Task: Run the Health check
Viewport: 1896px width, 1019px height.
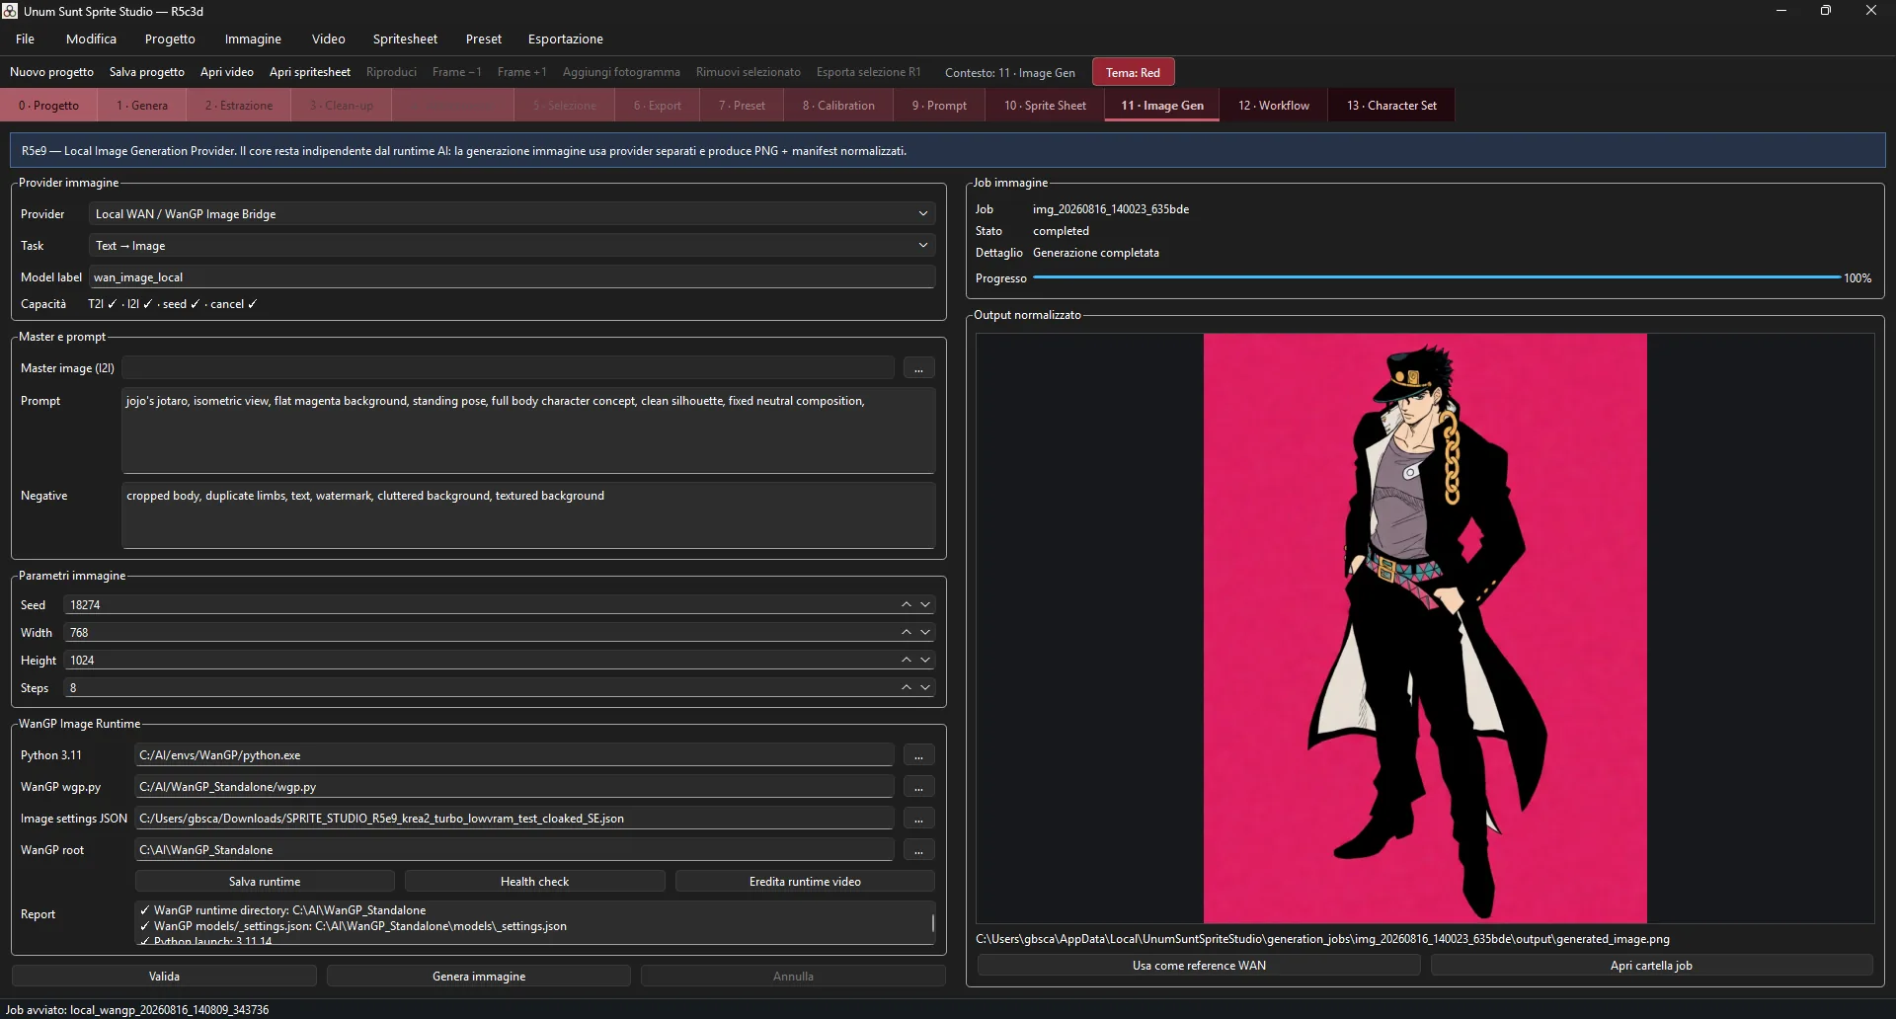Action: [x=534, y=882]
